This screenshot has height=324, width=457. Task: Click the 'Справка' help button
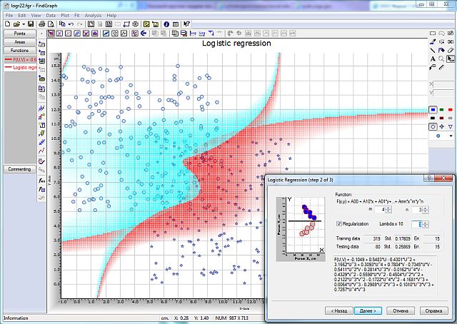pos(433,310)
